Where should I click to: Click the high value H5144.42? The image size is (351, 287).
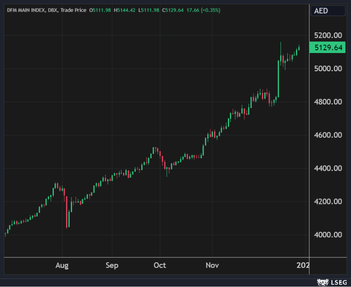pyautogui.click(x=126, y=10)
